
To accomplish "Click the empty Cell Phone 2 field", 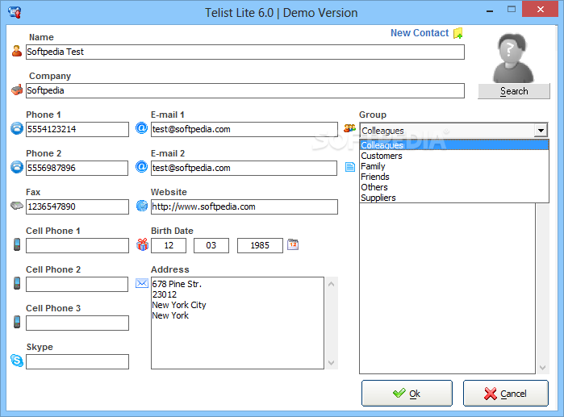I will pyautogui.click(x=77, y=284).
